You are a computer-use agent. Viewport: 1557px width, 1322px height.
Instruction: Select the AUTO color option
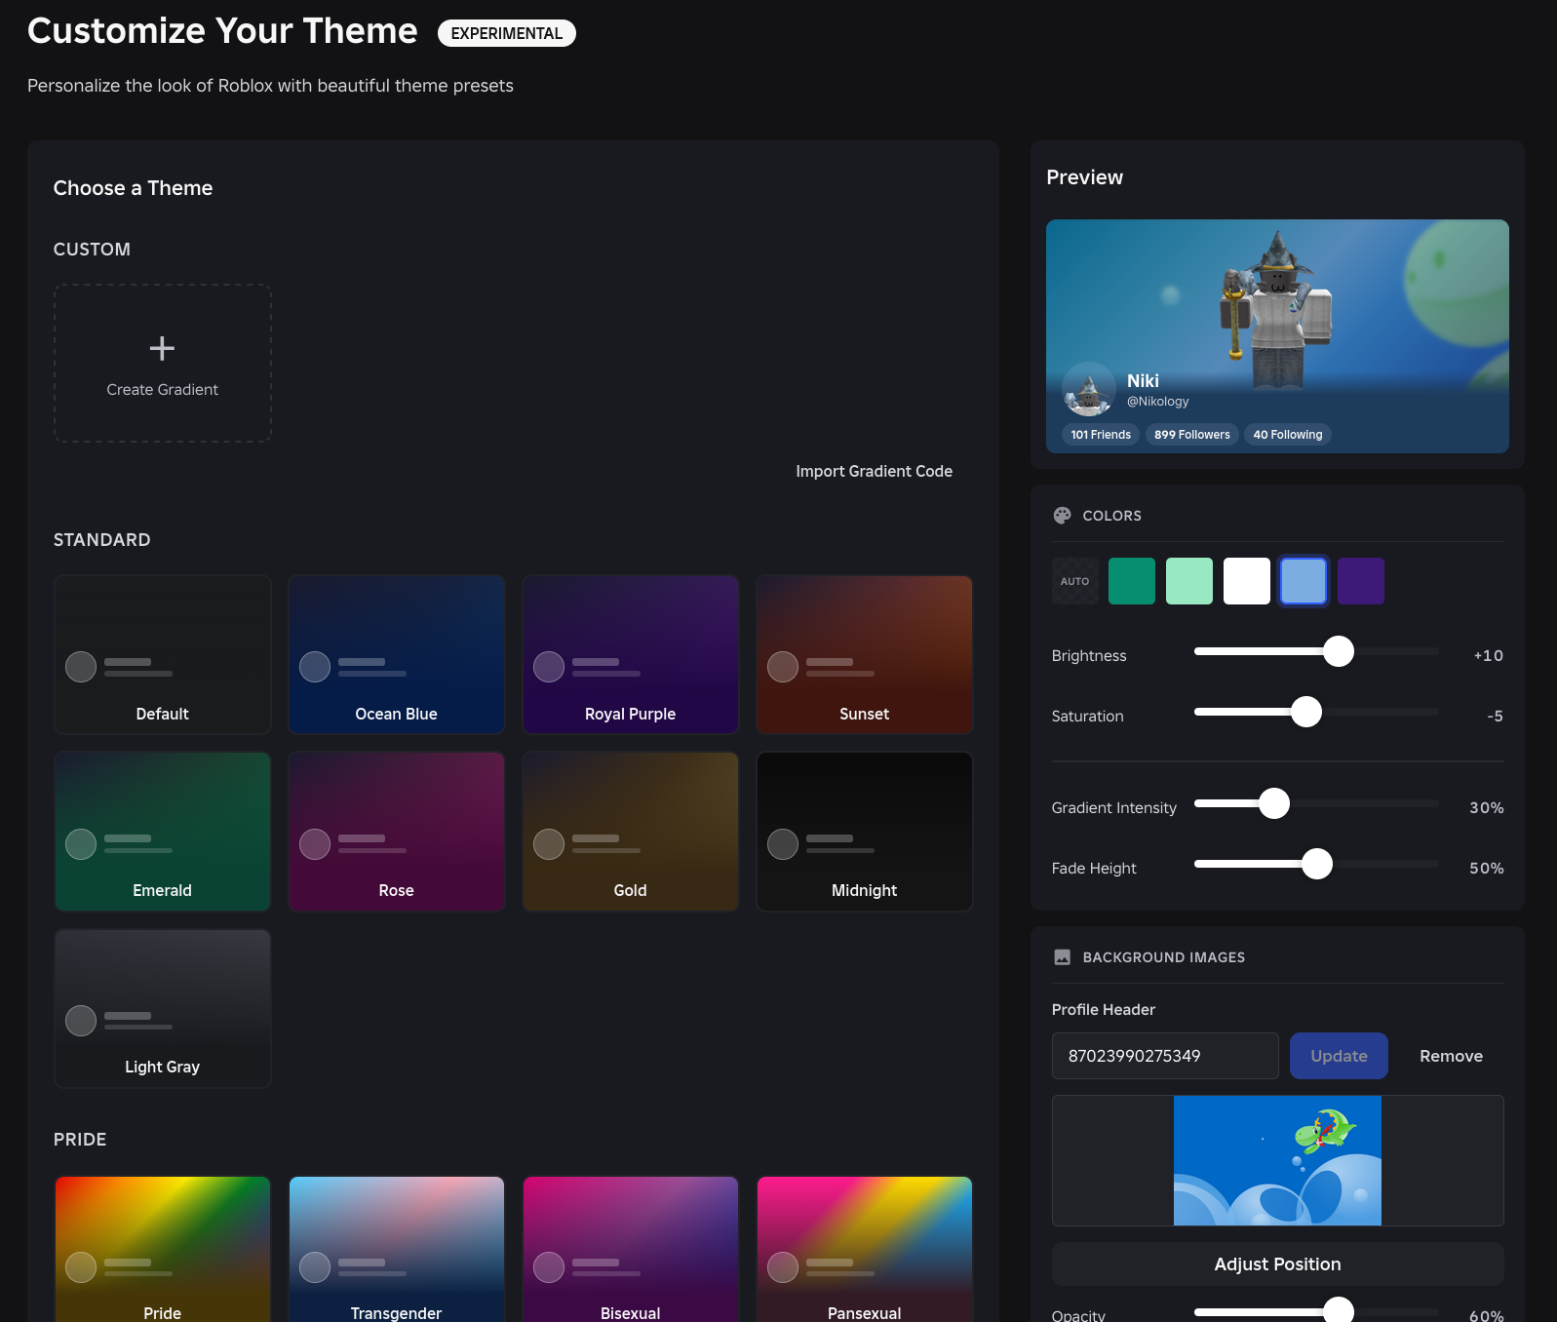pyautogui.click(x=1074, y=581)
